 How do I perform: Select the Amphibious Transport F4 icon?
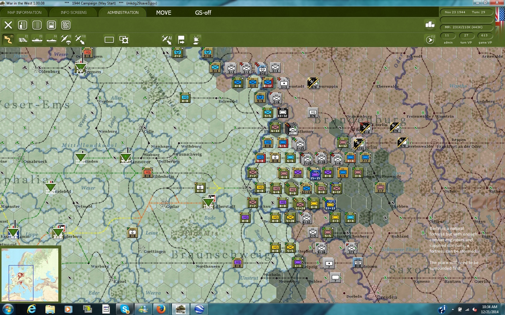(51, 40)
